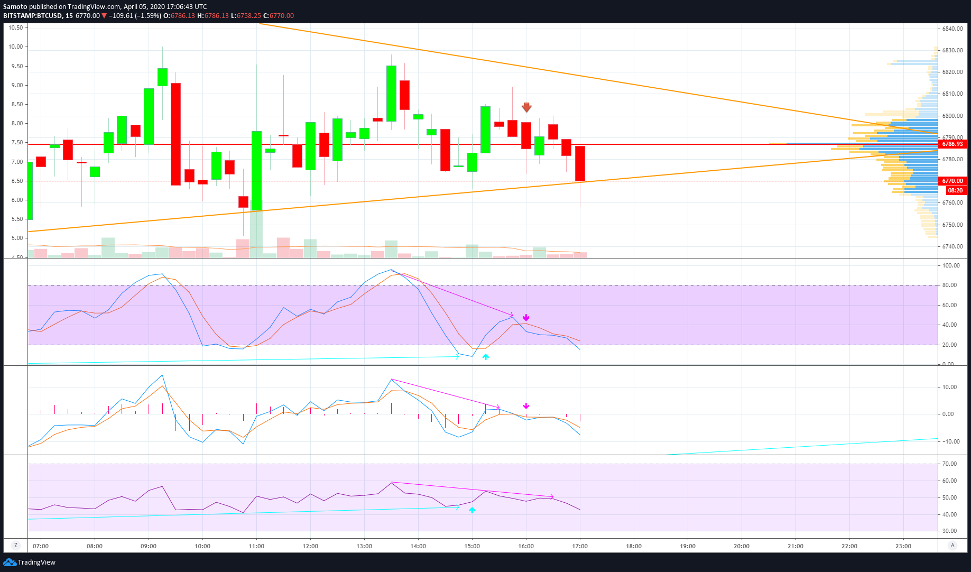The height and width of the screenshot is (572, 971).
Task: Click the 70.00 RSI axis label
Action: (950, 464)
